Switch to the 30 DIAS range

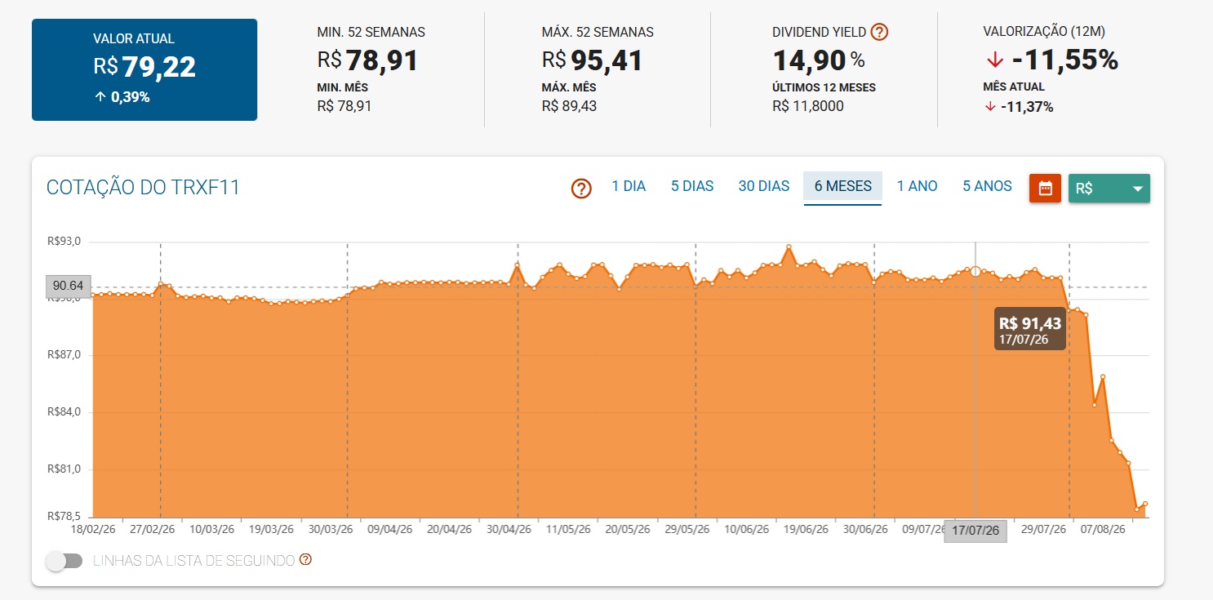coord(764,186)
